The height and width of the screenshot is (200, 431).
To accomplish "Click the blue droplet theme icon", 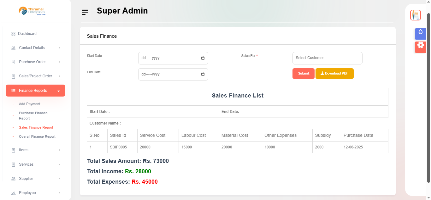I will pyautogui.click(x=420, y=32).
